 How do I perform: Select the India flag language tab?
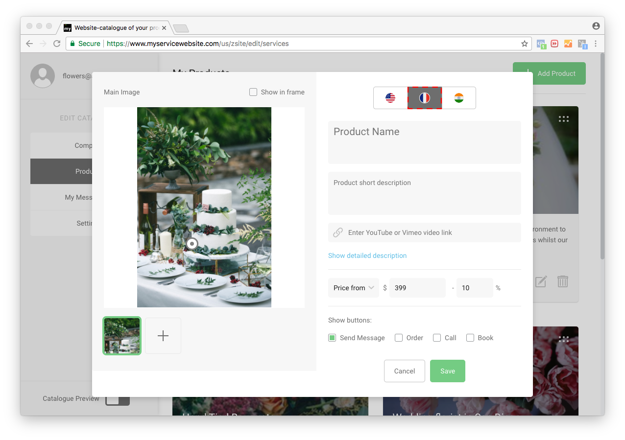point(459,98)
